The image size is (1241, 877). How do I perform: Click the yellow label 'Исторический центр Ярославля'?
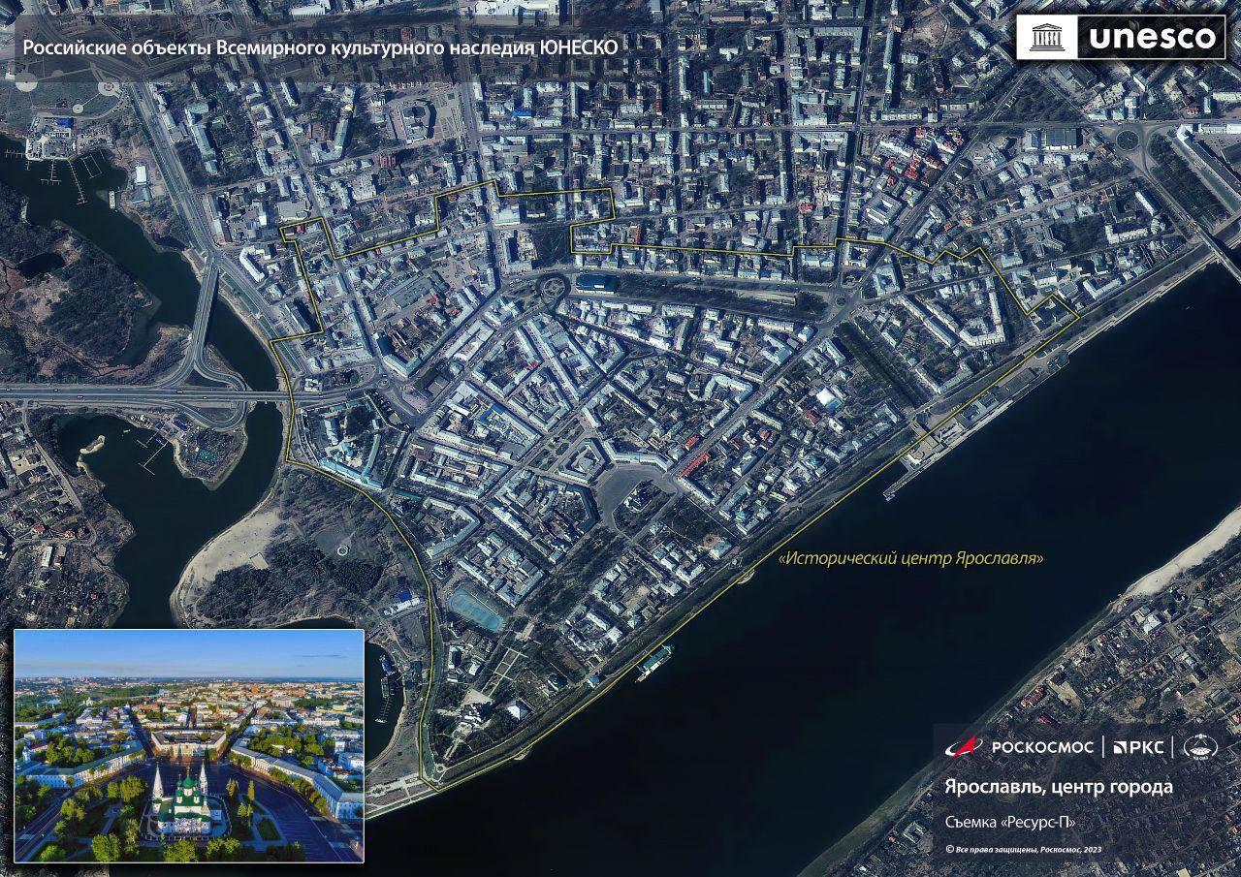(x=913, y=558)
